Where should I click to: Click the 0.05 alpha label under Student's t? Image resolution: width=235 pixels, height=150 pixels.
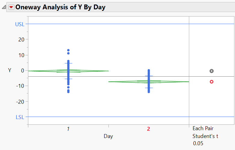(198, 143)
